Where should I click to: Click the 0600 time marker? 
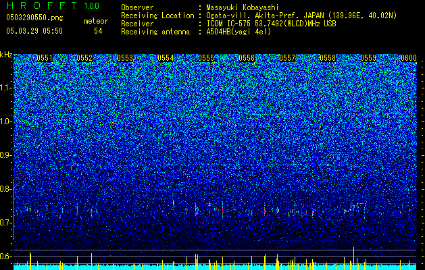click(409, 58)
